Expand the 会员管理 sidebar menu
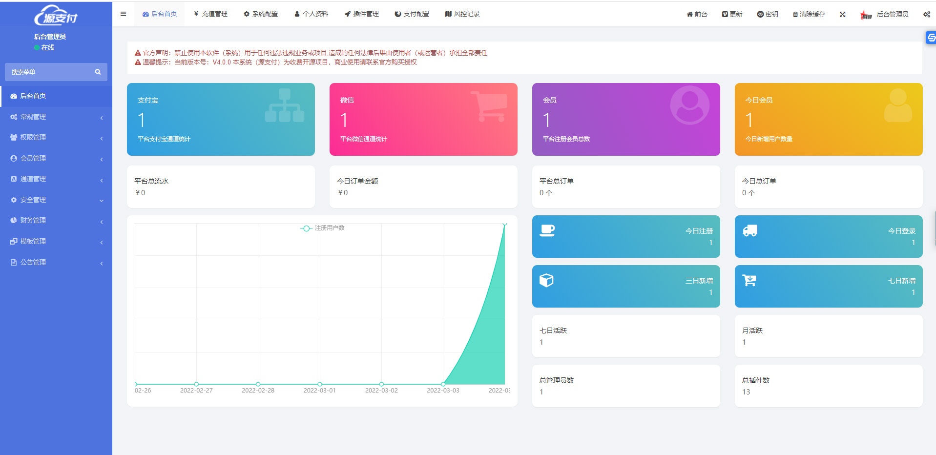936x455 pixels. pos(56,159)
